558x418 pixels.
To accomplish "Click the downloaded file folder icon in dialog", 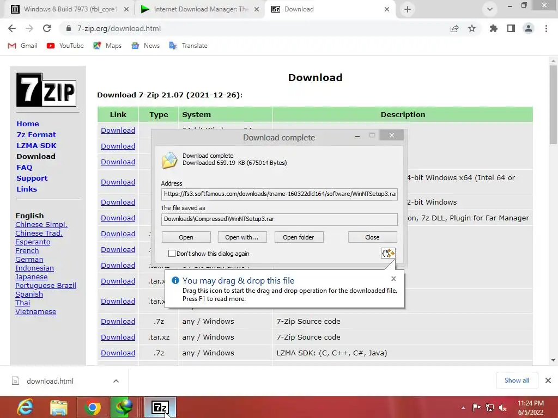I will click(x=170, y=160).
